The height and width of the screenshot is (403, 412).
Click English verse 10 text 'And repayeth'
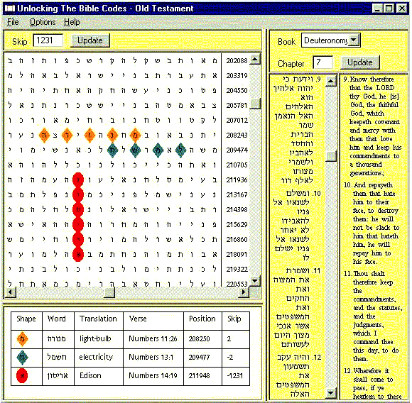tap(373, 185)
